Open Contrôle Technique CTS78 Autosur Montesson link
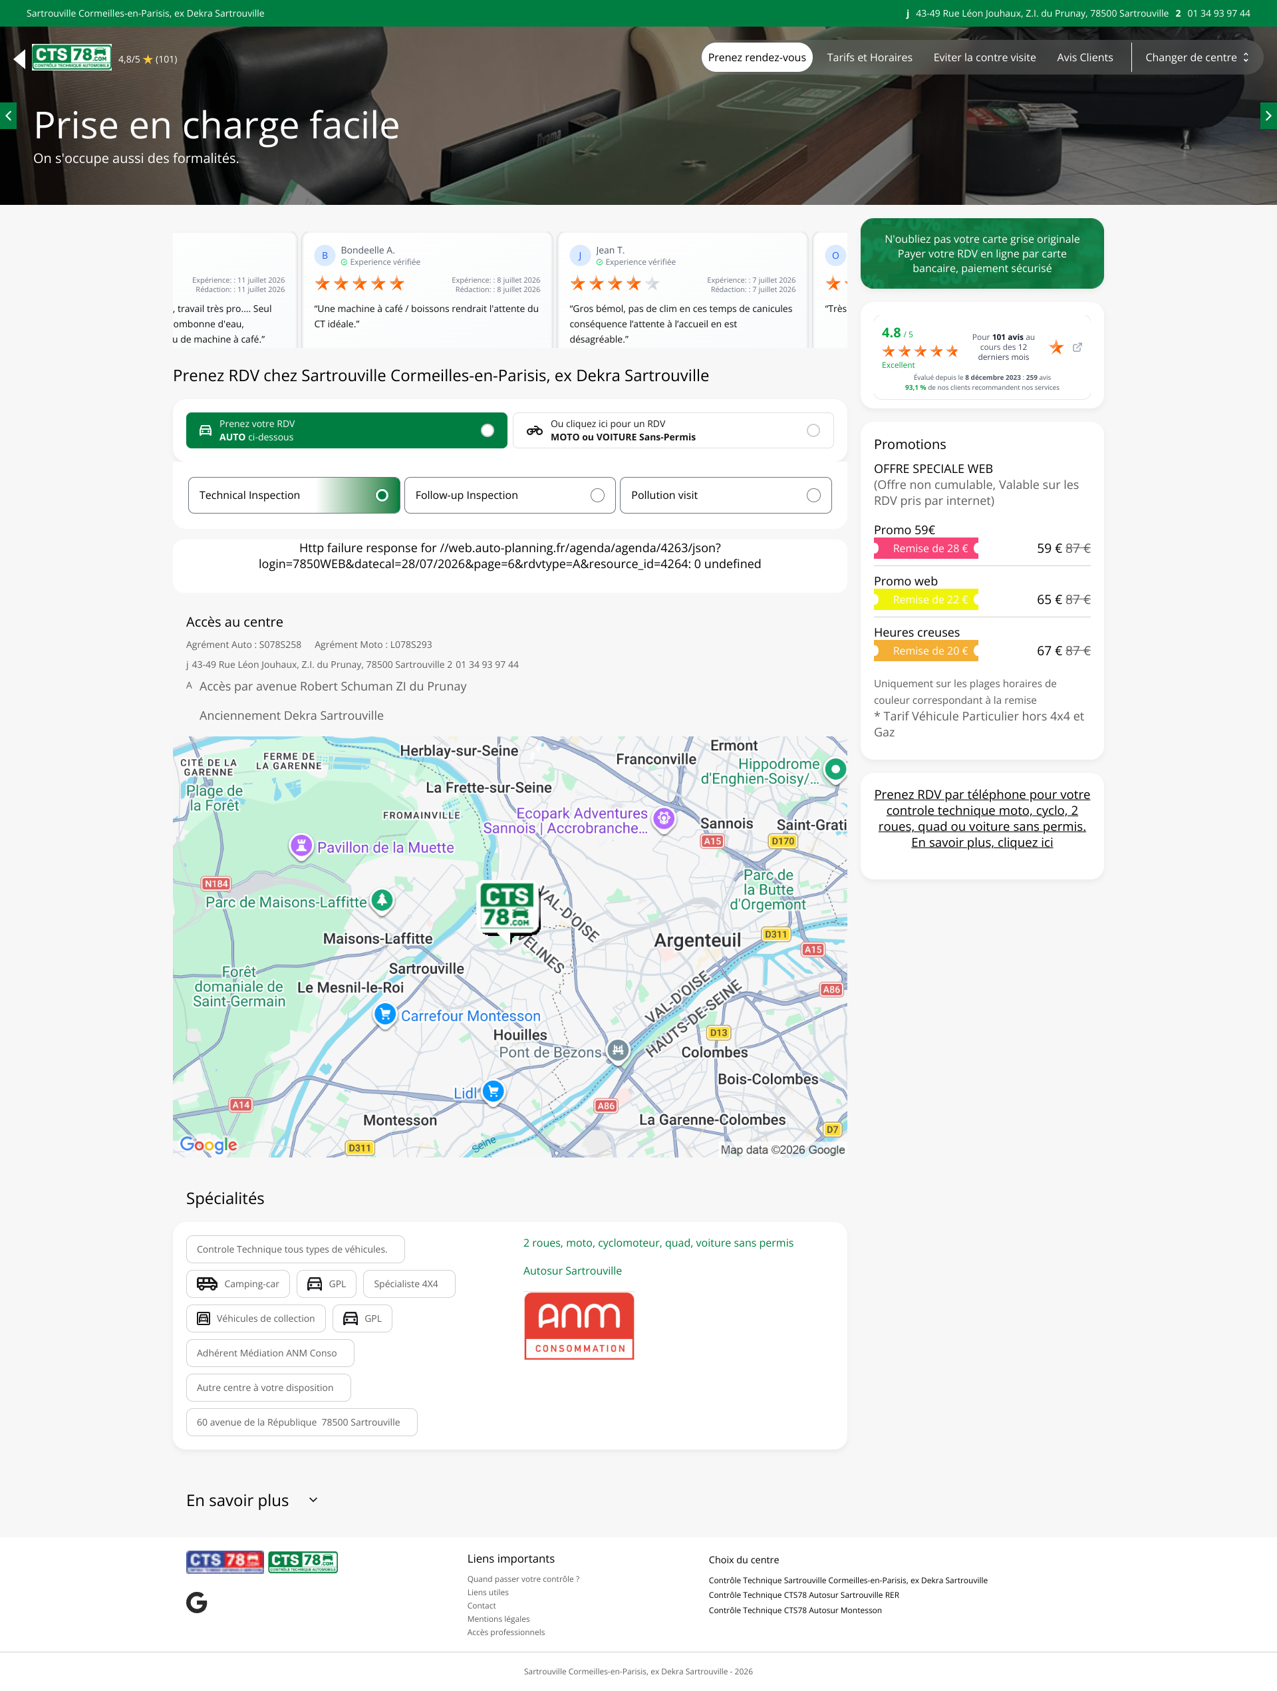Image resolution: width=1277 pixels, height=1691 pixels. click(795, 1610)
